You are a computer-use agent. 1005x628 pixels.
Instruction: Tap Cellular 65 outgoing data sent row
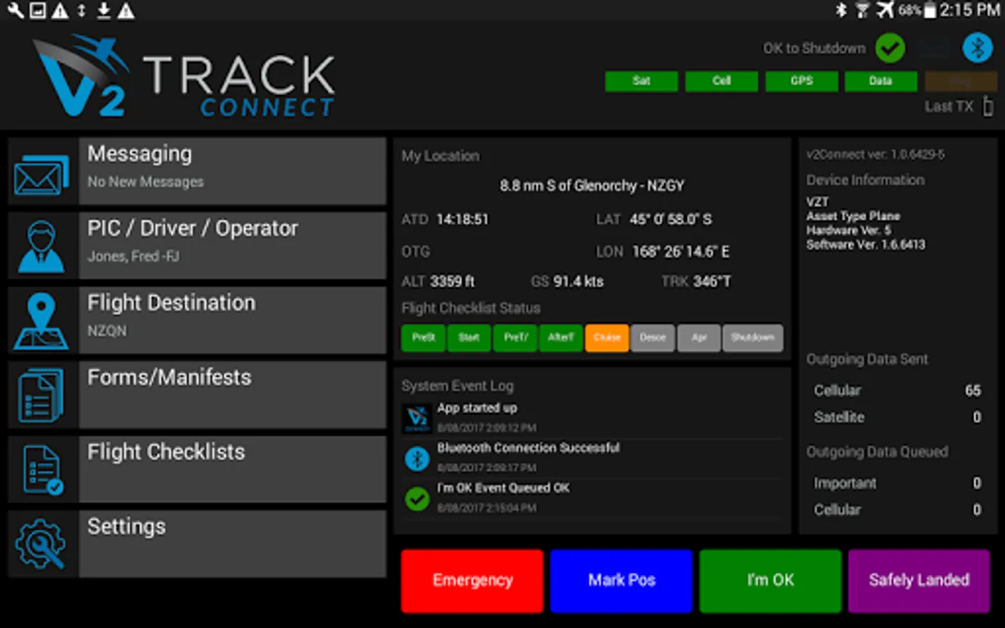point(898,391)
